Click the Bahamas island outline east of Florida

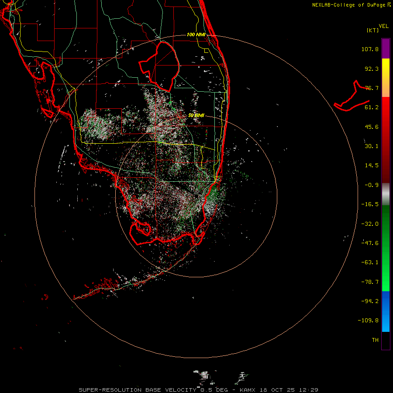click(352, 96)
